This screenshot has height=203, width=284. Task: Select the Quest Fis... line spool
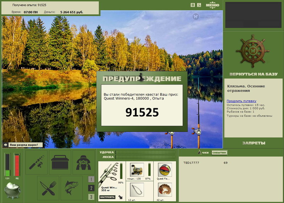[165, 170]
